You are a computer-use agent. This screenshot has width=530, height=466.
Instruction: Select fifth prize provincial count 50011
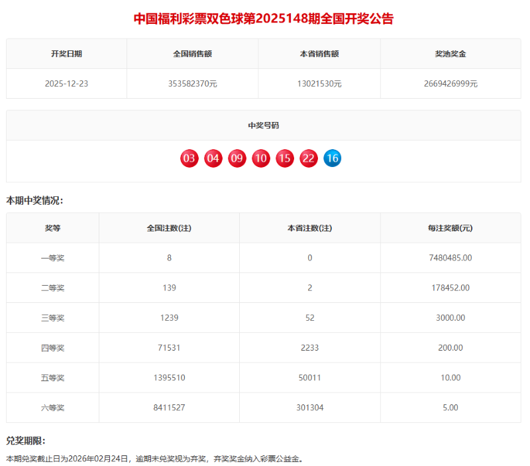point(310,378)
